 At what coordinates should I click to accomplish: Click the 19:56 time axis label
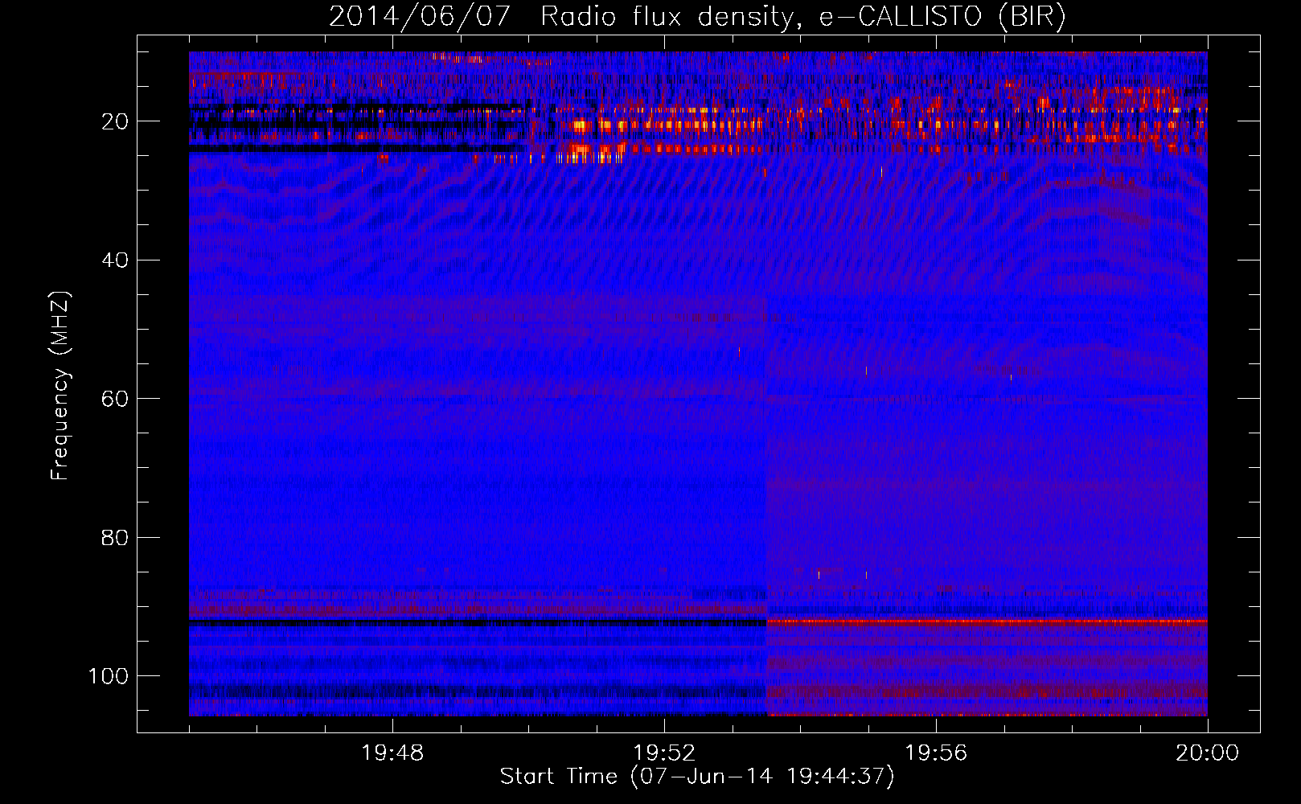coord(936,753)
